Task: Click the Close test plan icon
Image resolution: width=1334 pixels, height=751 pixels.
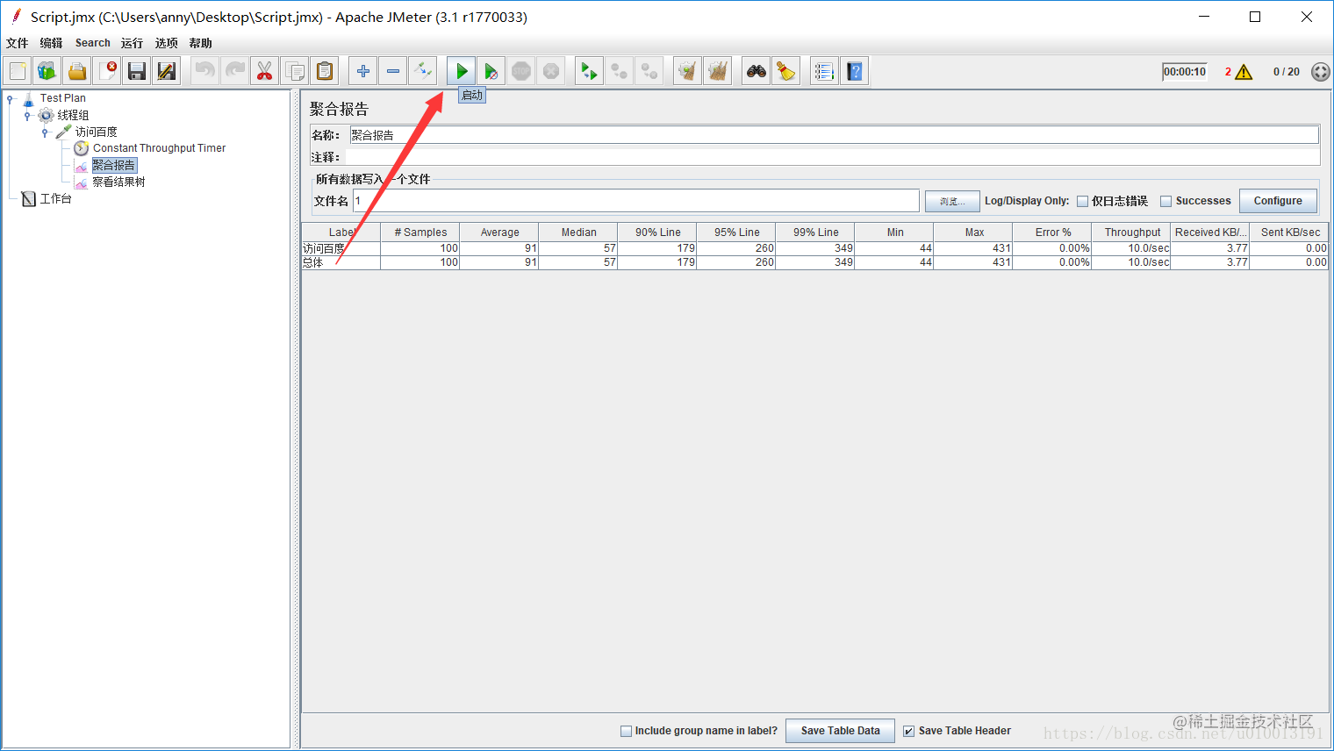Action: coord(107,71)
